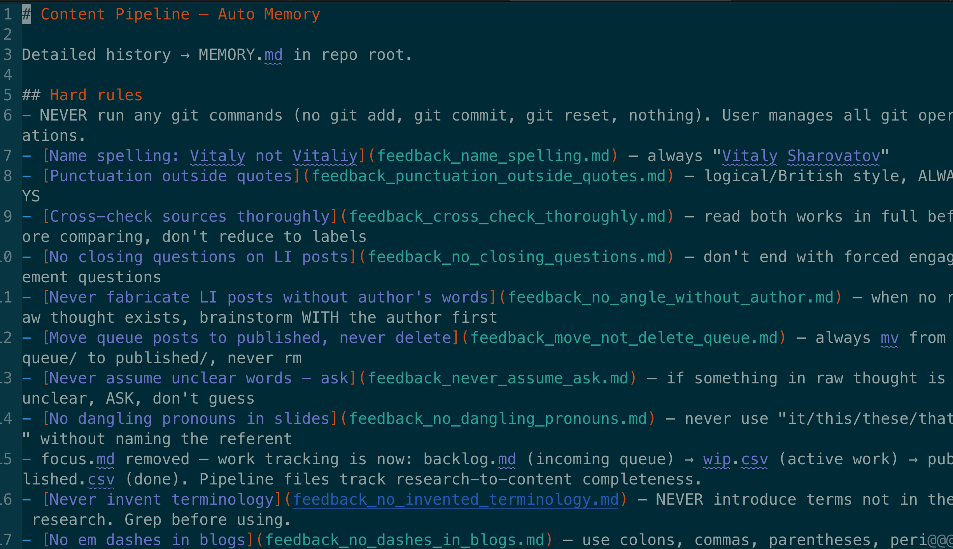Click the "Punctuation outside quotes" link label
This screenshot has height=549, width=953.
point(171,176)
